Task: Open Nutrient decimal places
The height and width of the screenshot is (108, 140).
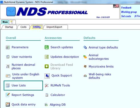Action: pyautogui.click(x=23, y=67)
